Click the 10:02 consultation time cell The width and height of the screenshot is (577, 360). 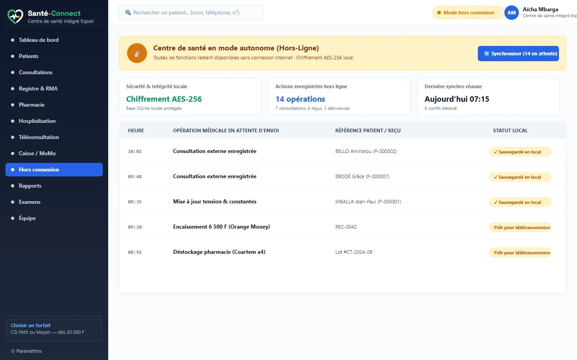135,152
